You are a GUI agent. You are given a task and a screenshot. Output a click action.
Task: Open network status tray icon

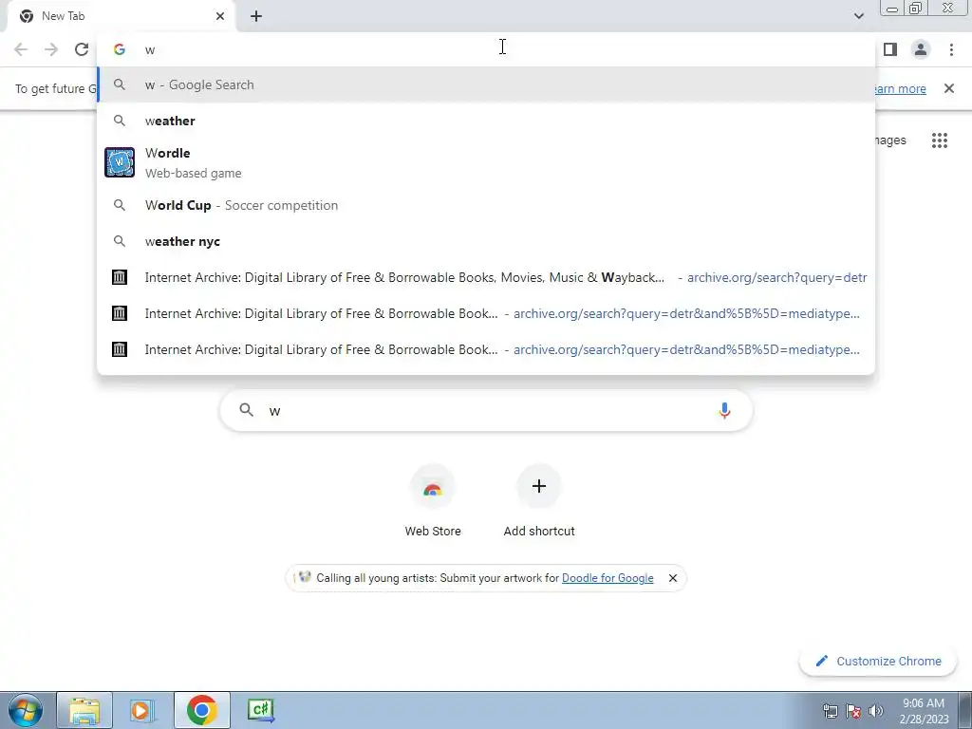tap(830, 711)
